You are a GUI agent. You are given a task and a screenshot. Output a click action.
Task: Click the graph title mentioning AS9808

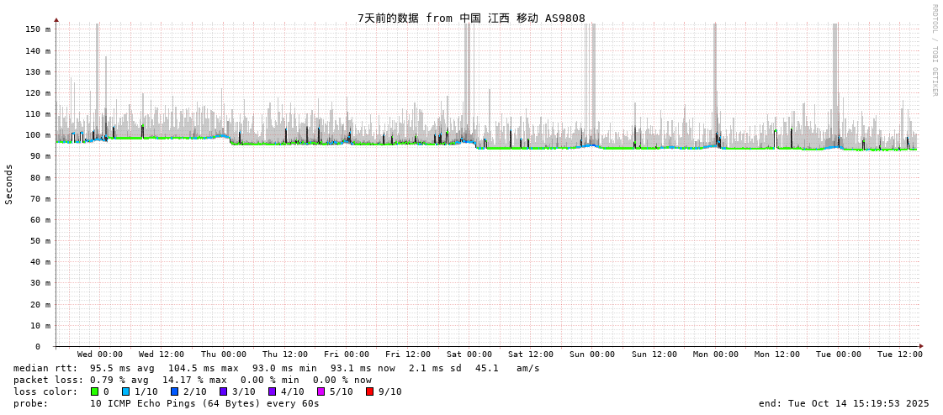471,18
